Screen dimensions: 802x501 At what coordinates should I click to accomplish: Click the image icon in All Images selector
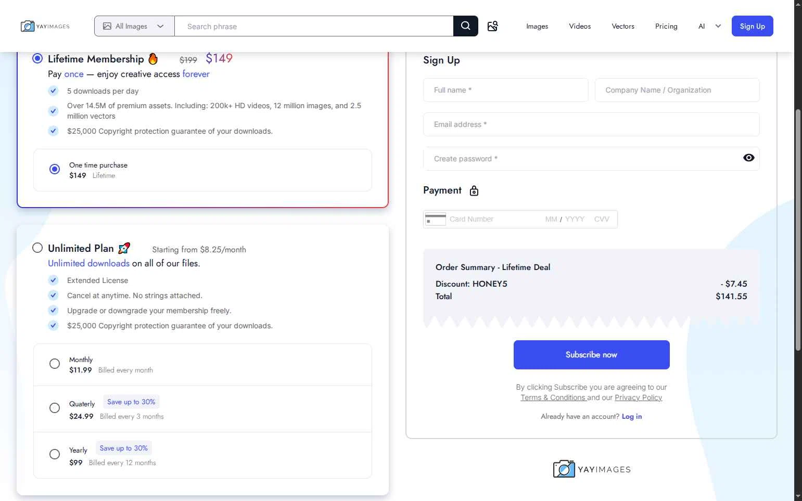pos(107,26)
